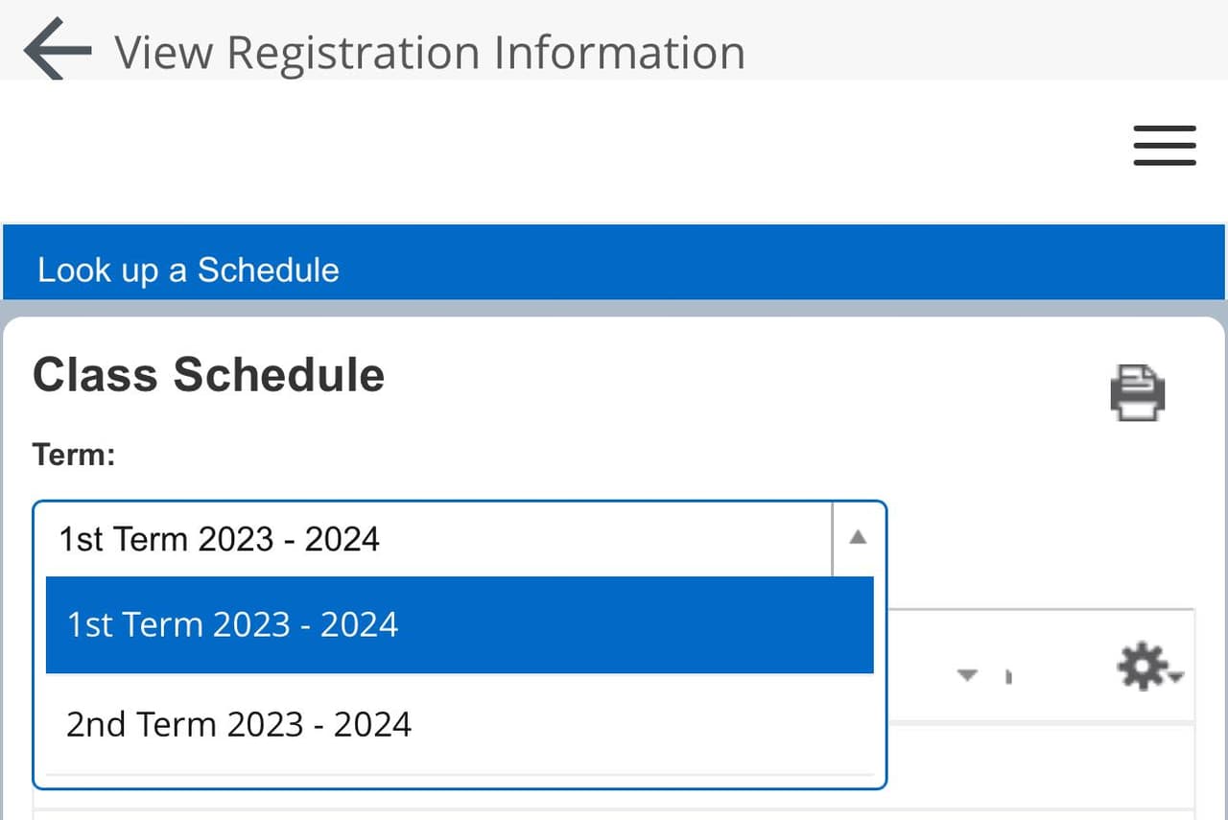The width and height of the screenshot is (1228, 820).
Task: Select 1st Term 2023 - 2024 highlighted option
Action: tap(459, 624)
